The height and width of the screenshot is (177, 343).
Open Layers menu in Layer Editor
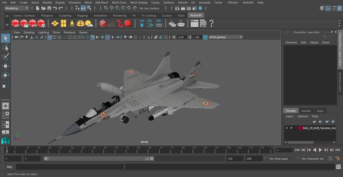tap(290, 116)
